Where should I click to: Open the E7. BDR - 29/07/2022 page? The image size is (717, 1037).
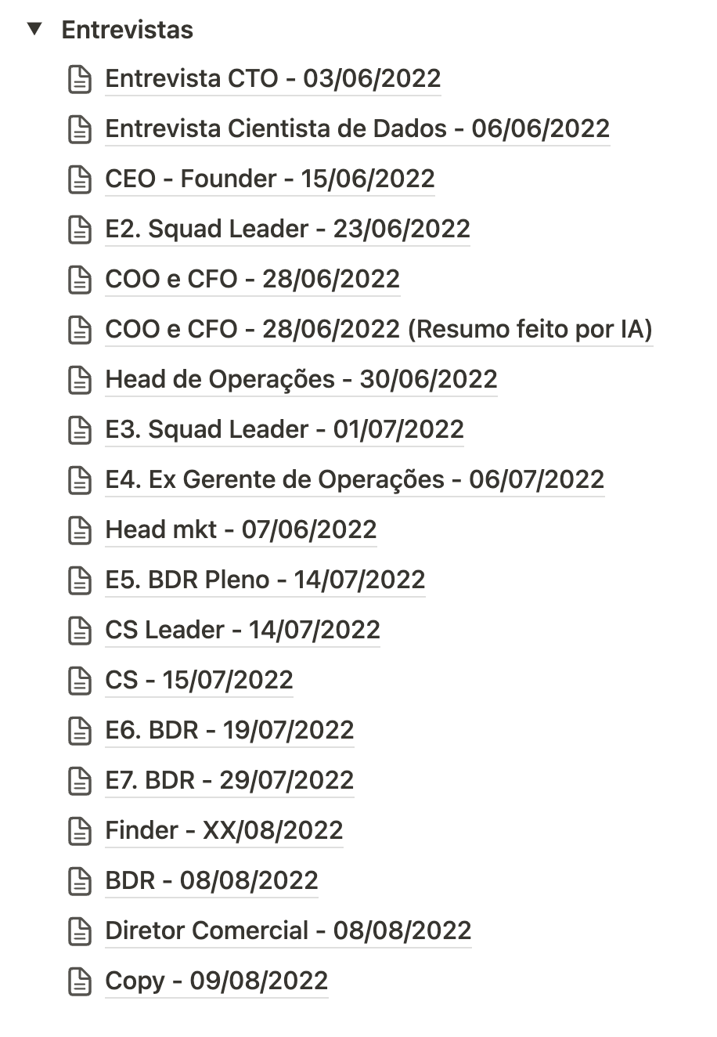click(x=229, y=781)
